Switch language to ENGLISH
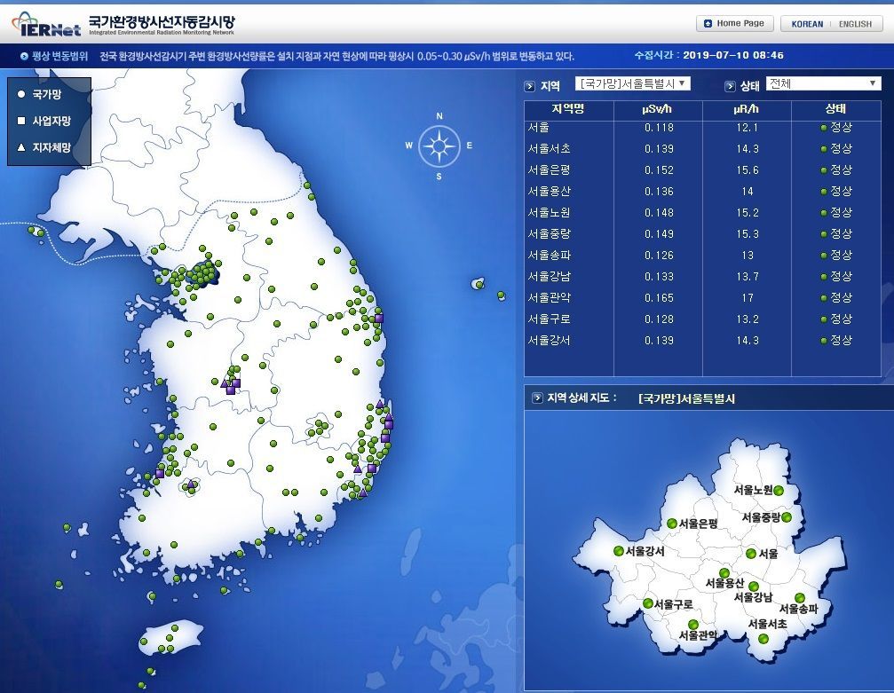This screenshot has height=693, width=894. coord(854,24)
